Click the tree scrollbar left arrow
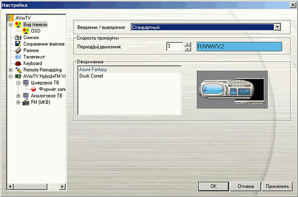298x197 pixels. tap(10, 187)
